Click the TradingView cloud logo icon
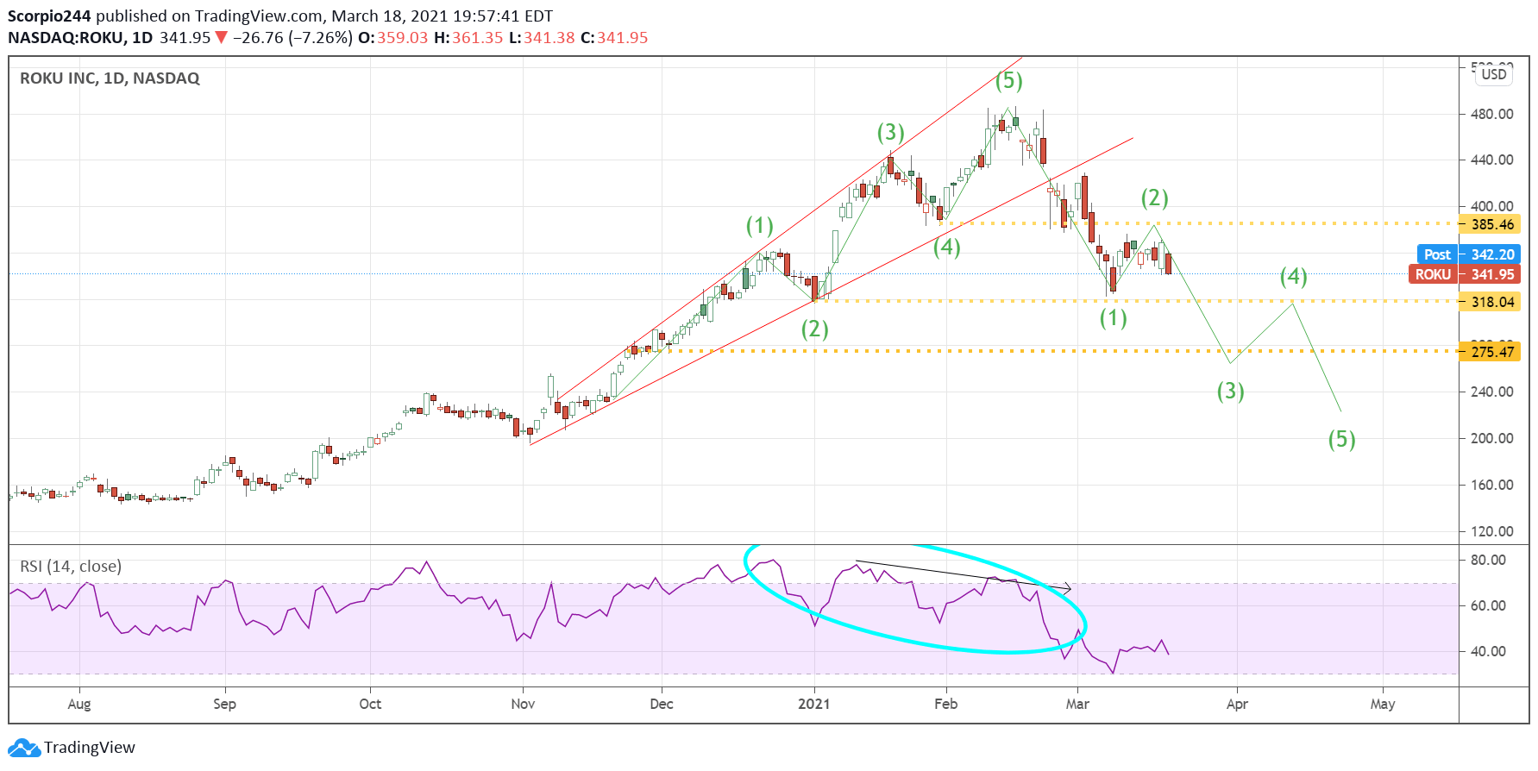Image resolution: width=1538 pixels, height=771 pixels. (23, 748)
